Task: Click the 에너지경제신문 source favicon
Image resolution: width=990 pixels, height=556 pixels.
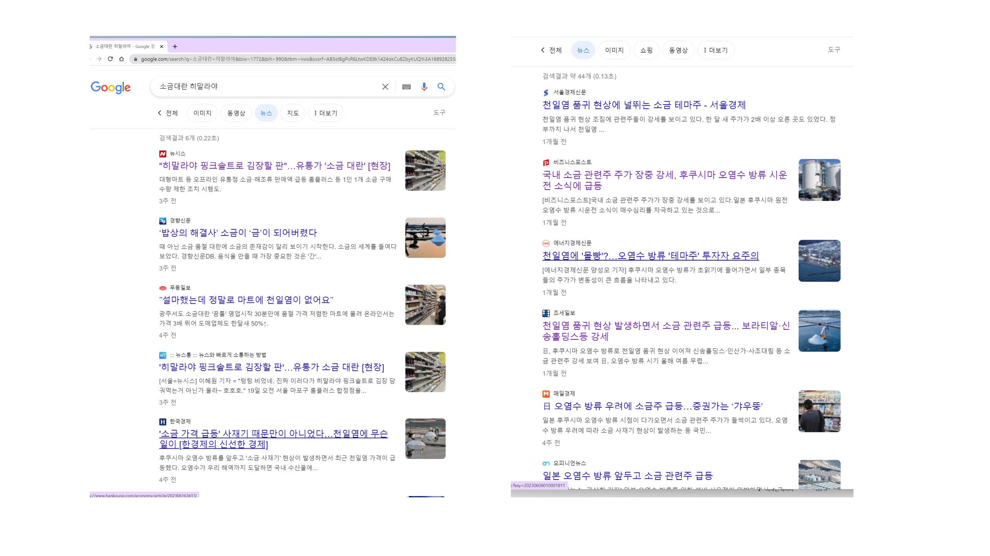Action: pos(546,243)
